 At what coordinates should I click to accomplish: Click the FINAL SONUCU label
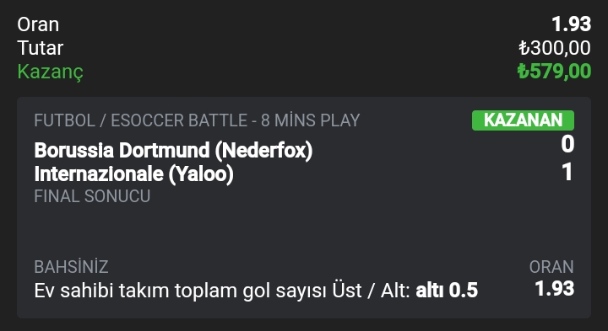tap(92, 196)
